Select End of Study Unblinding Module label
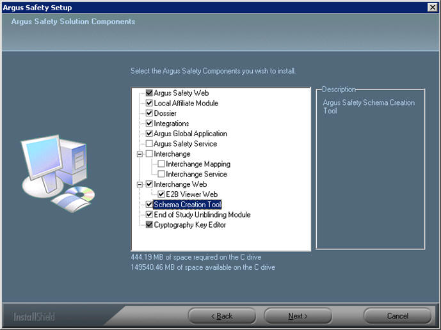This screenshot has height=330, width=441. pyautogui.click(x=202, y=215)
